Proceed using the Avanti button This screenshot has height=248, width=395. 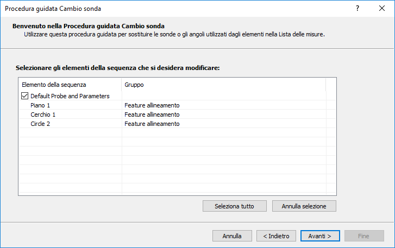pos(320,236)
